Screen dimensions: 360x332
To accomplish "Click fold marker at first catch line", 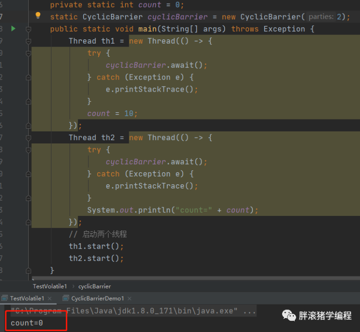I will (28, 78).
